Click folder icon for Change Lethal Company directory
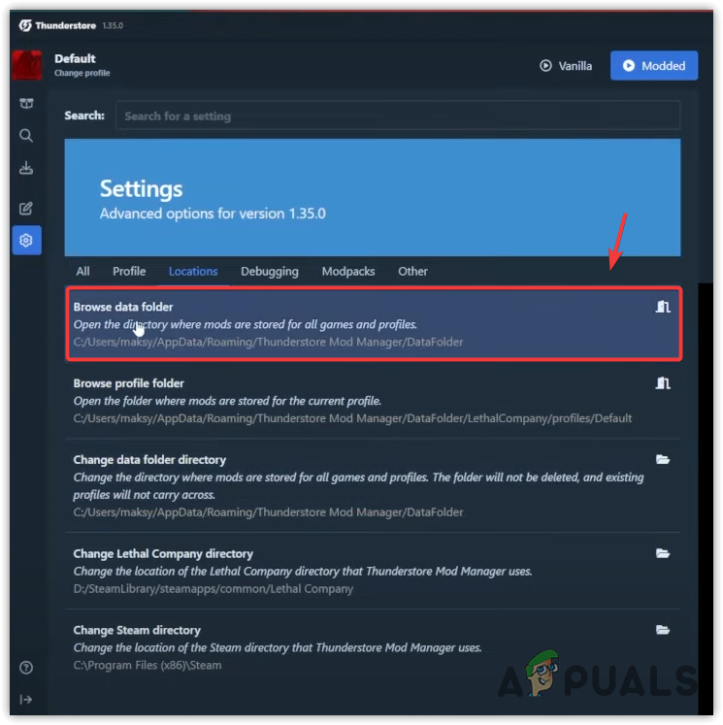 (x=663, y=553)
